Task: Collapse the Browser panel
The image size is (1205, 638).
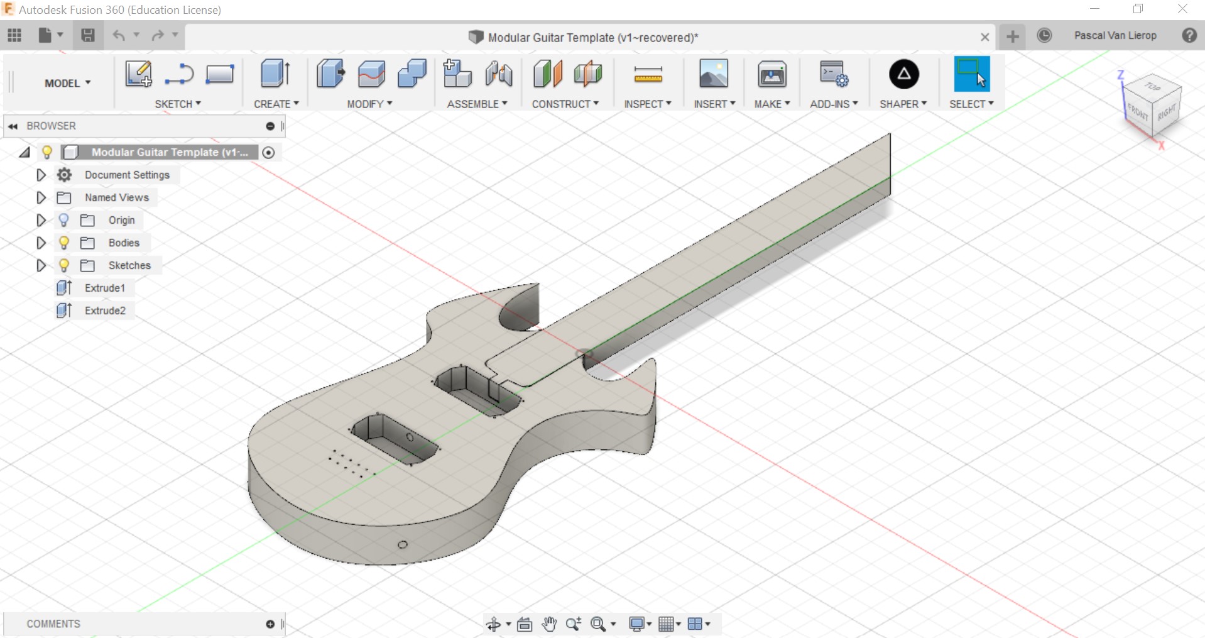Action: click(x=13, y=126)
